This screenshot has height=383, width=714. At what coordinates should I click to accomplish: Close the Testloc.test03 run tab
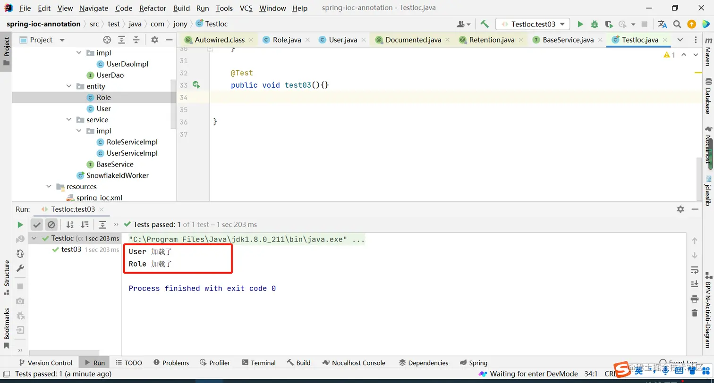102,209
